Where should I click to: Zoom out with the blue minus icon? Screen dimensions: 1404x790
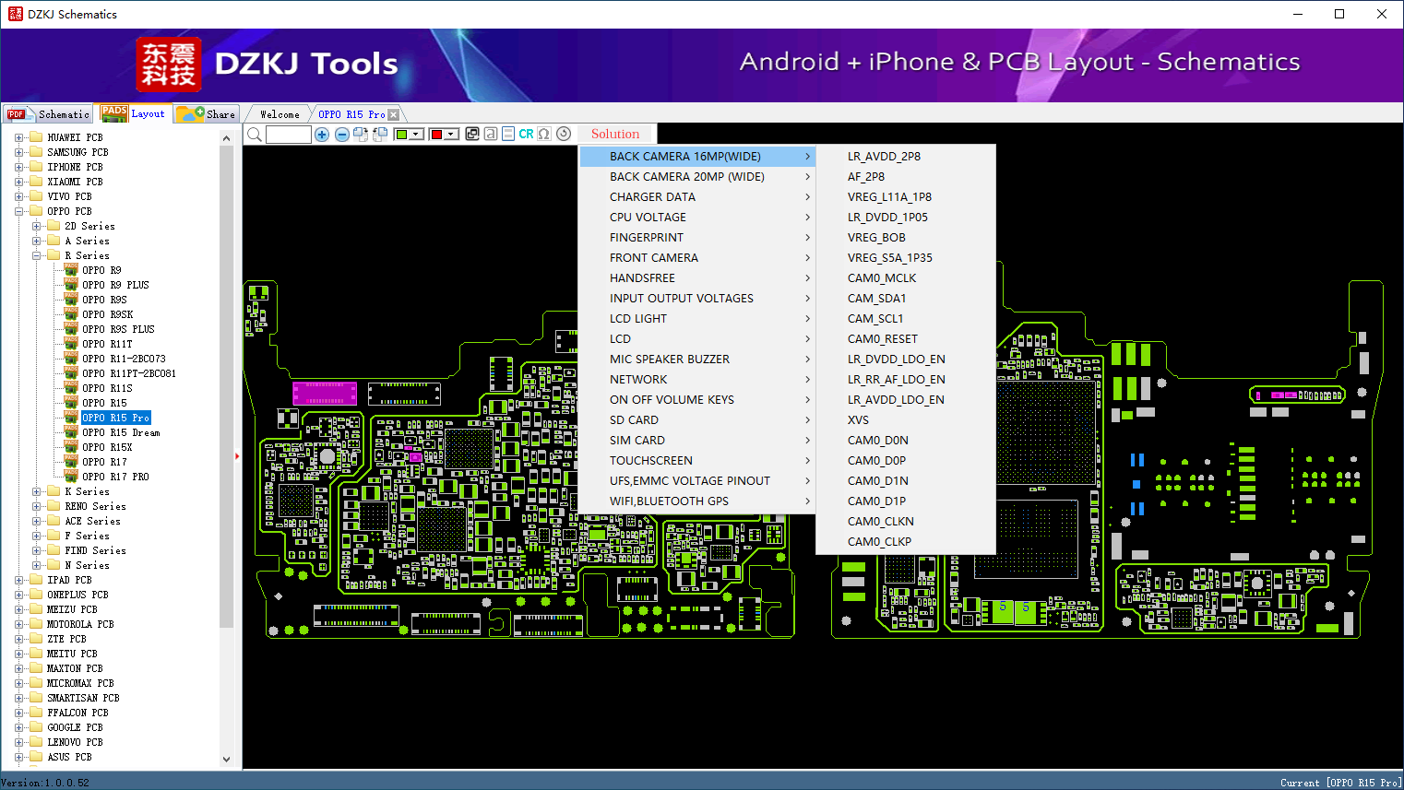pyautogui.click(x=341, y=135)
